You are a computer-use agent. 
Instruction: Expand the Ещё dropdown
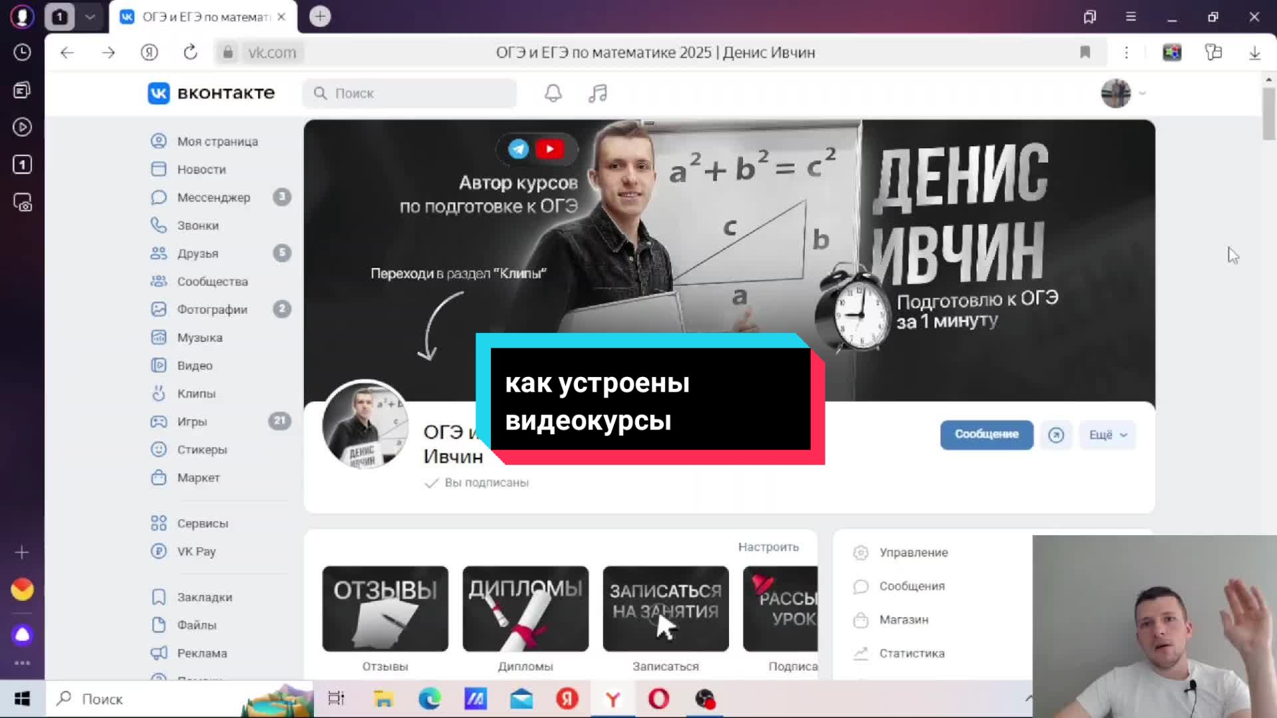point(1107,435)
